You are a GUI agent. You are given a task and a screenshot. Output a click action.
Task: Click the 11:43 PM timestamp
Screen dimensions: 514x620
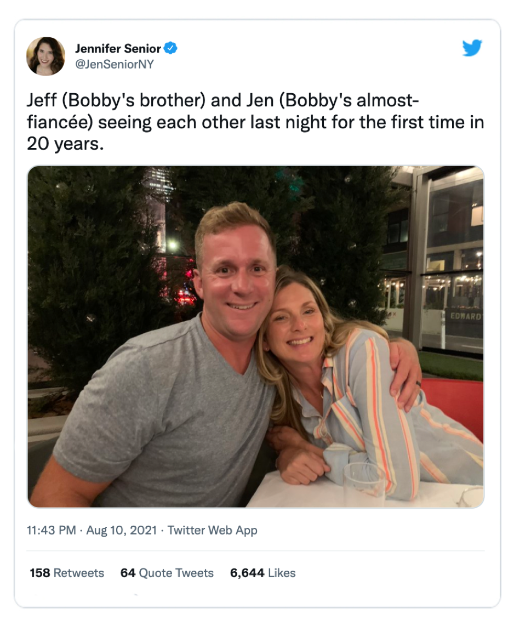coord(52,530)
